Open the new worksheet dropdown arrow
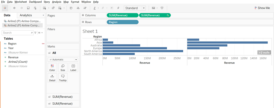Screen dimensions: 274x108 coord(49,8)
